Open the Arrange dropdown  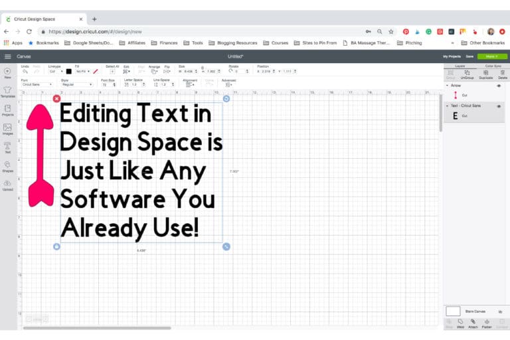154,72
